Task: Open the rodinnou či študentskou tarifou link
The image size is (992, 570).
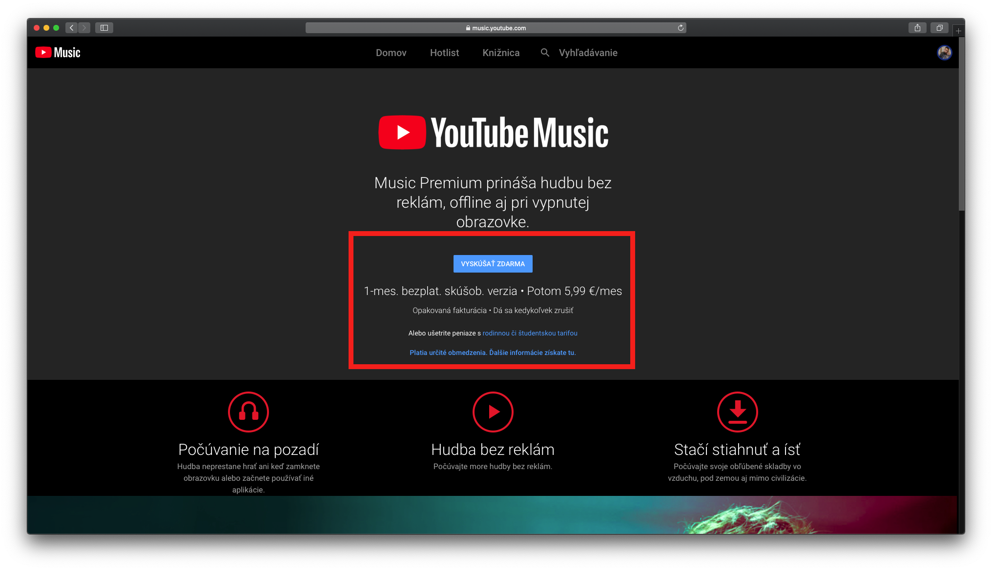Action: pos(530,333)
